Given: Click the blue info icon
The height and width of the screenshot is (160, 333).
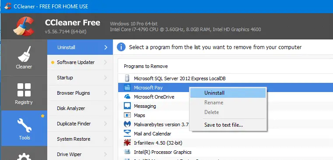Looking at the screenshot, I should click(121, 47).
